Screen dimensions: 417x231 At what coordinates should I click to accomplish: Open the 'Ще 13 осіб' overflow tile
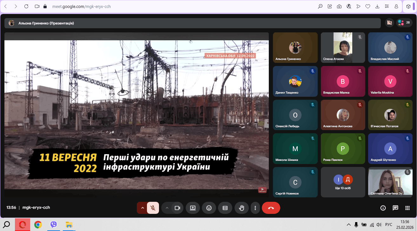click(343, 182)
